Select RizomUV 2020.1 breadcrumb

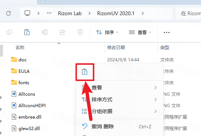pos(116,13)
